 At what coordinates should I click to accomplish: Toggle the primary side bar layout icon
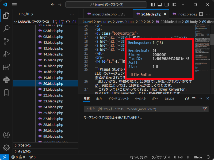tap(153, 5)
